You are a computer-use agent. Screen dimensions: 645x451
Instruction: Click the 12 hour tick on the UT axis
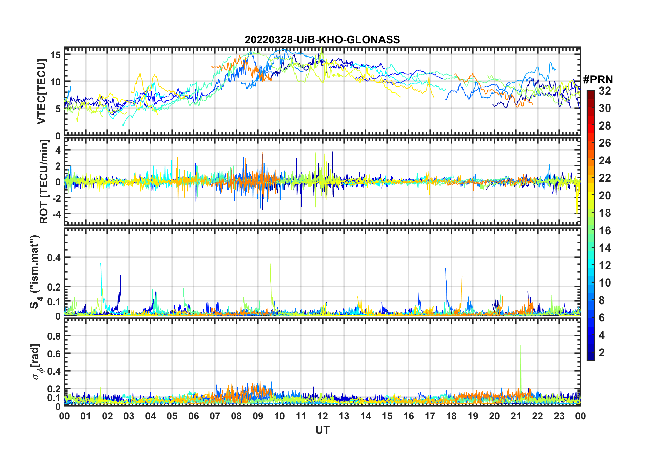click(322, 416)
